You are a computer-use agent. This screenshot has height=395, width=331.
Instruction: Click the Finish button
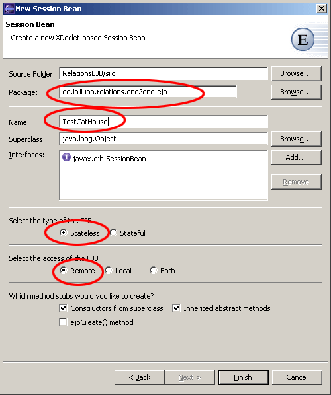(244, 377)
